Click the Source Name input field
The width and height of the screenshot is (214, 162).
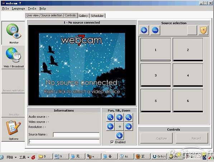[76, 134]
